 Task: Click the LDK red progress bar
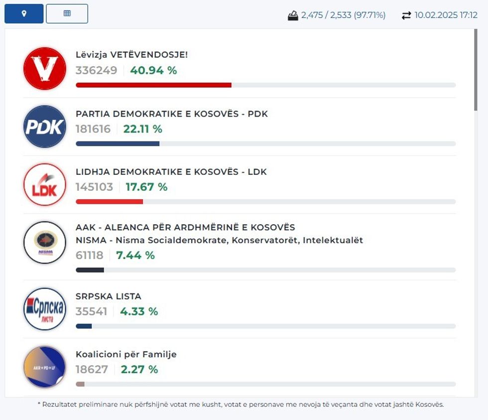109,202
